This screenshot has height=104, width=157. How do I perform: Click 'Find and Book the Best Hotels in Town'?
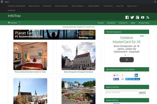pos(30,72)
